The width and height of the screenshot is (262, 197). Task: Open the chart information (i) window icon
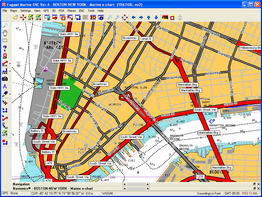click(x=101, y=17)
